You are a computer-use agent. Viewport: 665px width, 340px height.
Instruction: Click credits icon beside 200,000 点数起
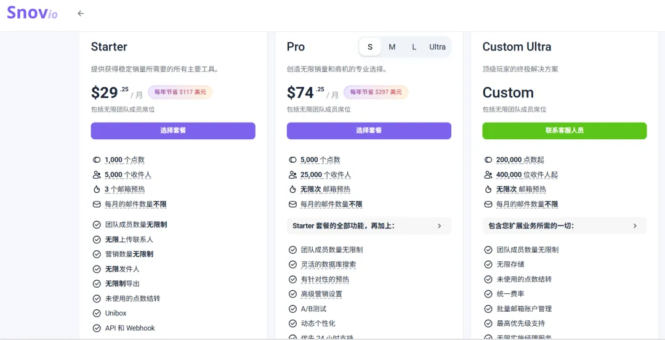(488, 160)
